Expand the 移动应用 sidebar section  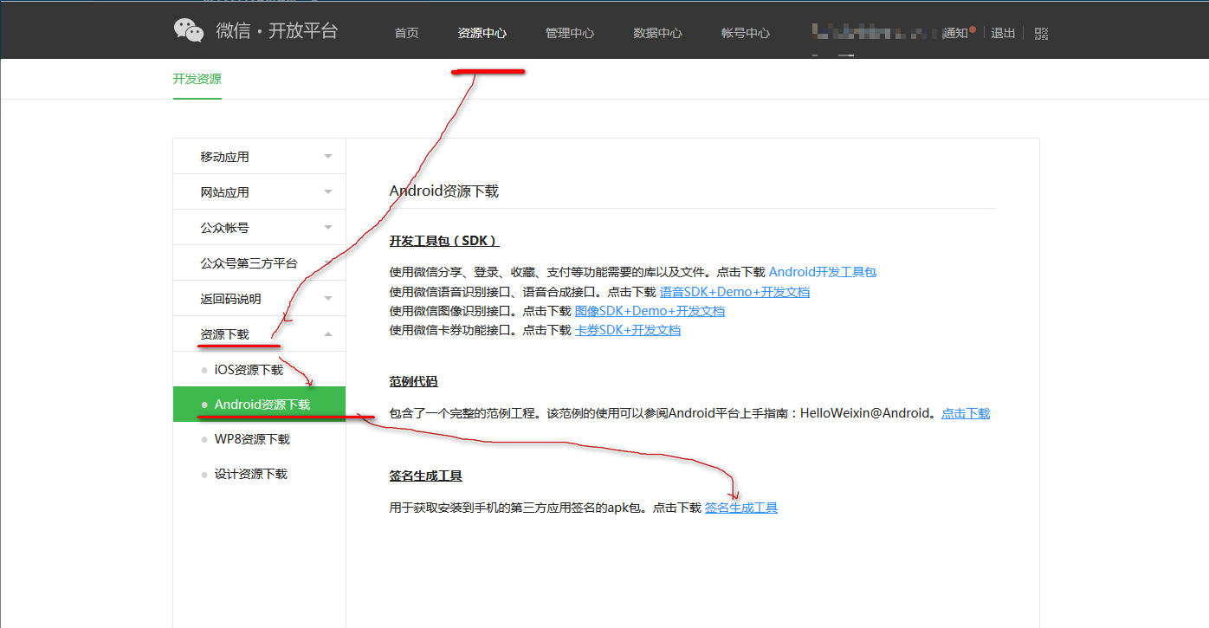pos(259,157)
